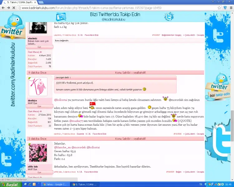Click 'Beğen' on afife lale's post
The width and height of the screenshot is (234, 187).
(x=179, y=172)
